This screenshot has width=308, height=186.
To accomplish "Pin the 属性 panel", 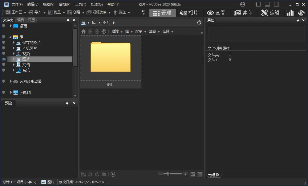I will [x=297, y=20].
